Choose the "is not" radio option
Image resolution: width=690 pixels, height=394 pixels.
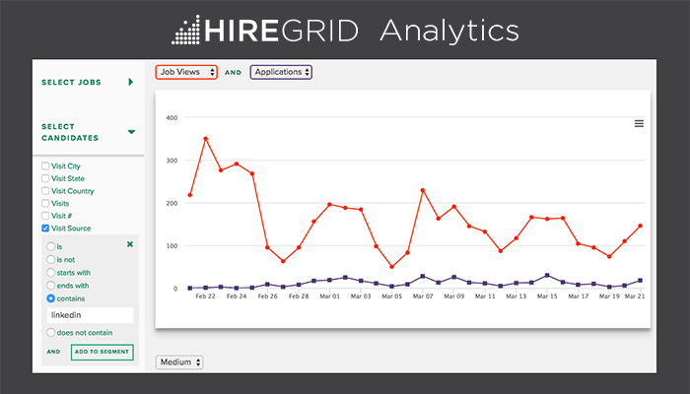pyautogui.click(x=51, y=259)
